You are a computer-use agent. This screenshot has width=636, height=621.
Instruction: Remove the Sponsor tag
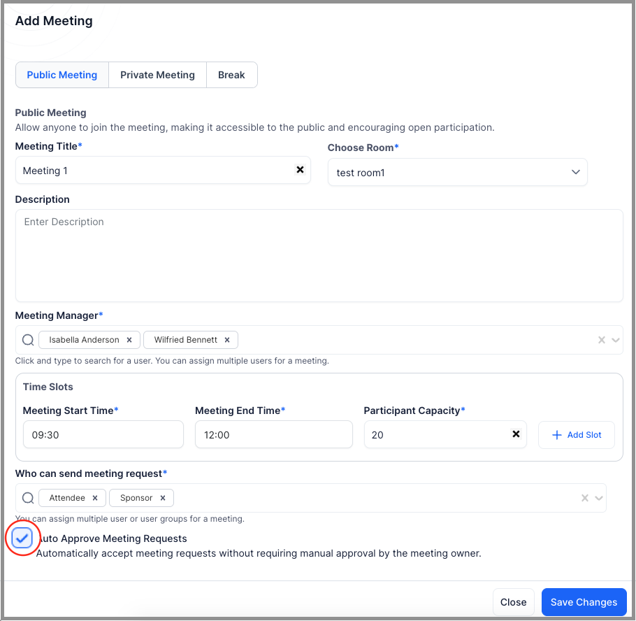[x=163, y=498]
